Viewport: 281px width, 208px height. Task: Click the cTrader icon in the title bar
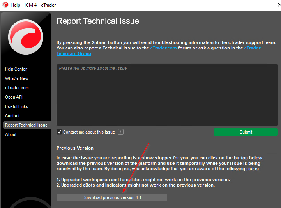(5, 5)
